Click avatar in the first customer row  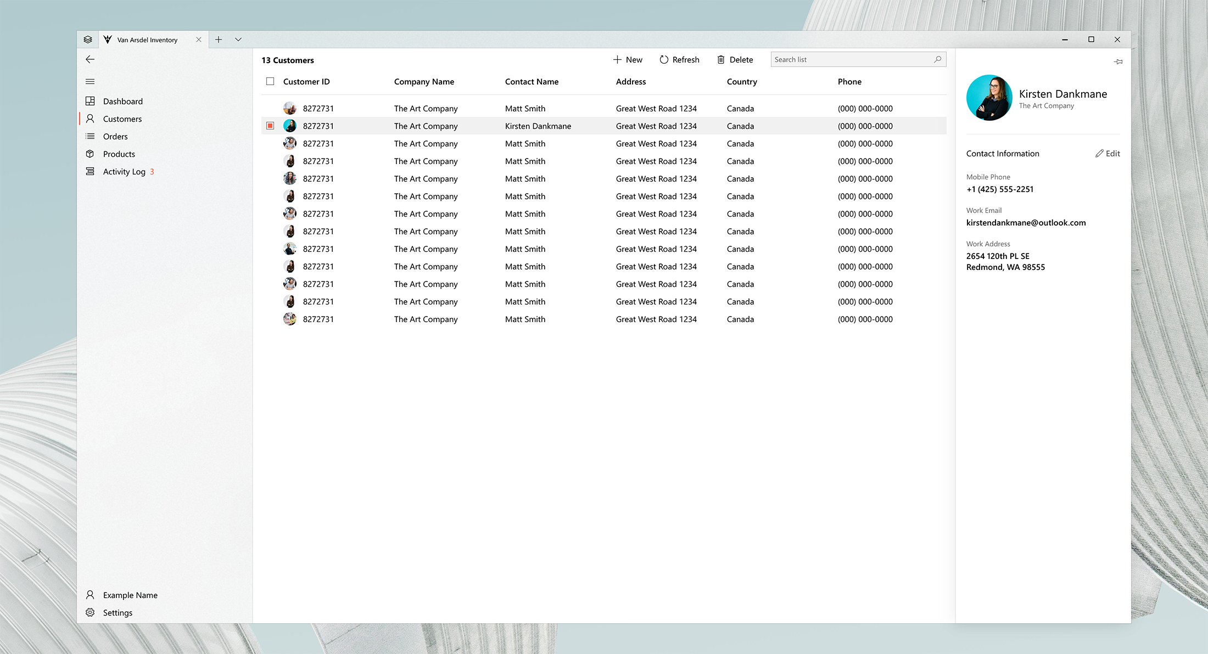[290, 108]
